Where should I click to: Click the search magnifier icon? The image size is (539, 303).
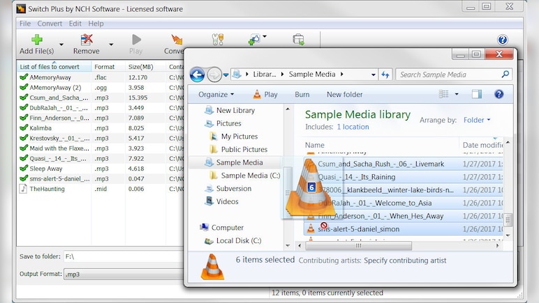tap(505, 74)
